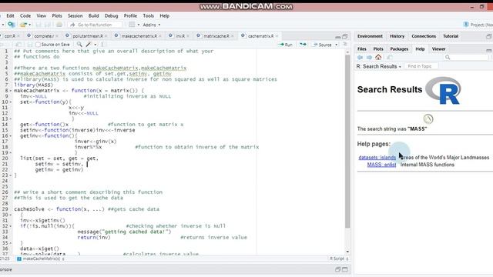Open the Debug menu
493x277 pixels.
coord(111,15)
